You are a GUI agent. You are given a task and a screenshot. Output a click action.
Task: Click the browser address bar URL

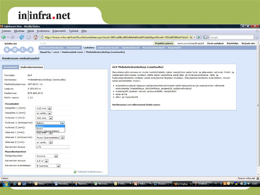(116, 37)
